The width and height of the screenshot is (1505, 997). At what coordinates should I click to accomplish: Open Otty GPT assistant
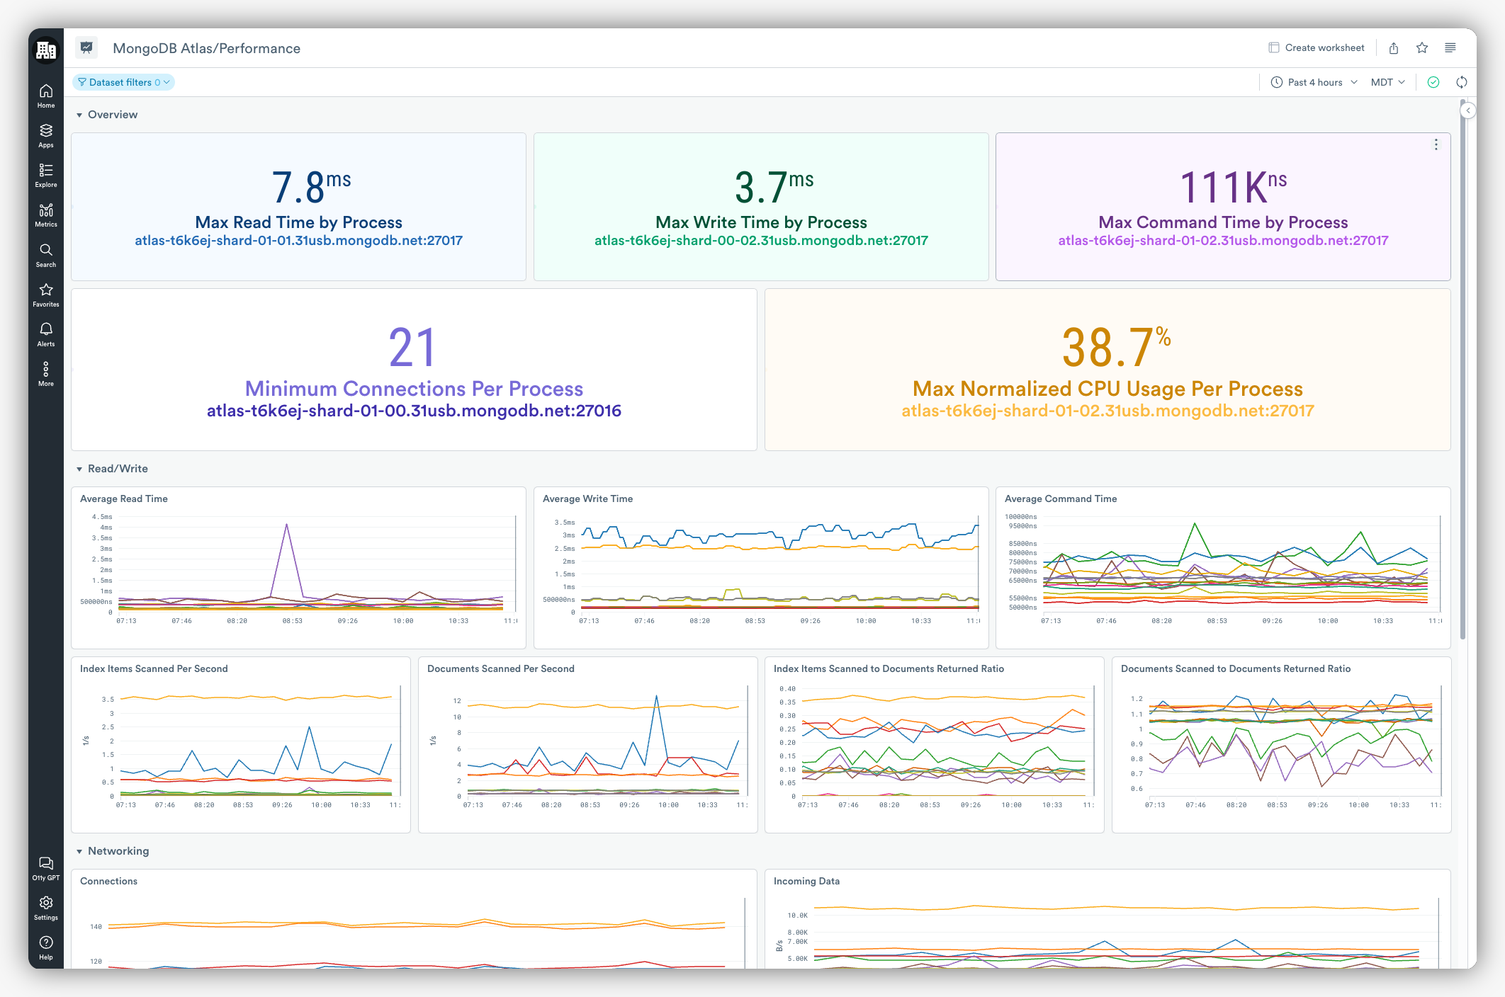[x=46, y=869]
